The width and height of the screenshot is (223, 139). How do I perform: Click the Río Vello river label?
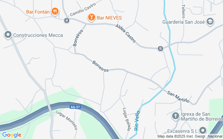coord(137,121)
